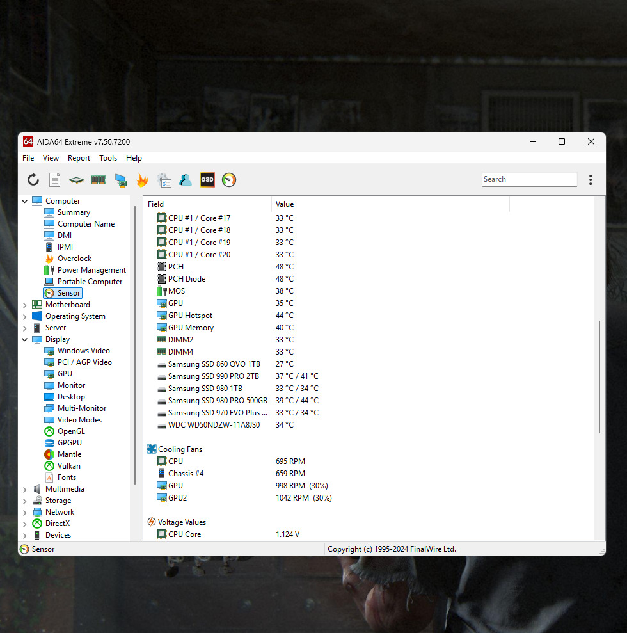This screenshot has width=627, height=633.
Task: Select Computer Name in the tree
Action: point(86,224)
